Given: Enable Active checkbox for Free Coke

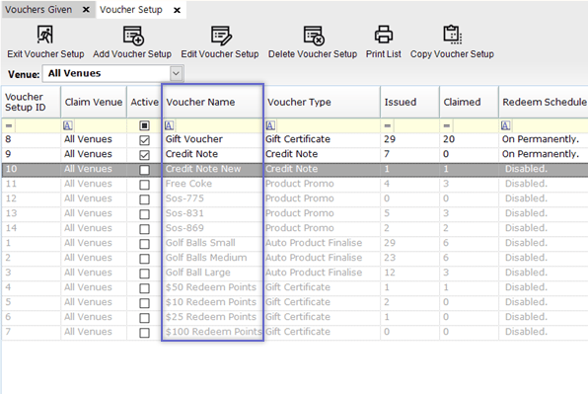Looking at the screenshot, I should click(144, 185).
